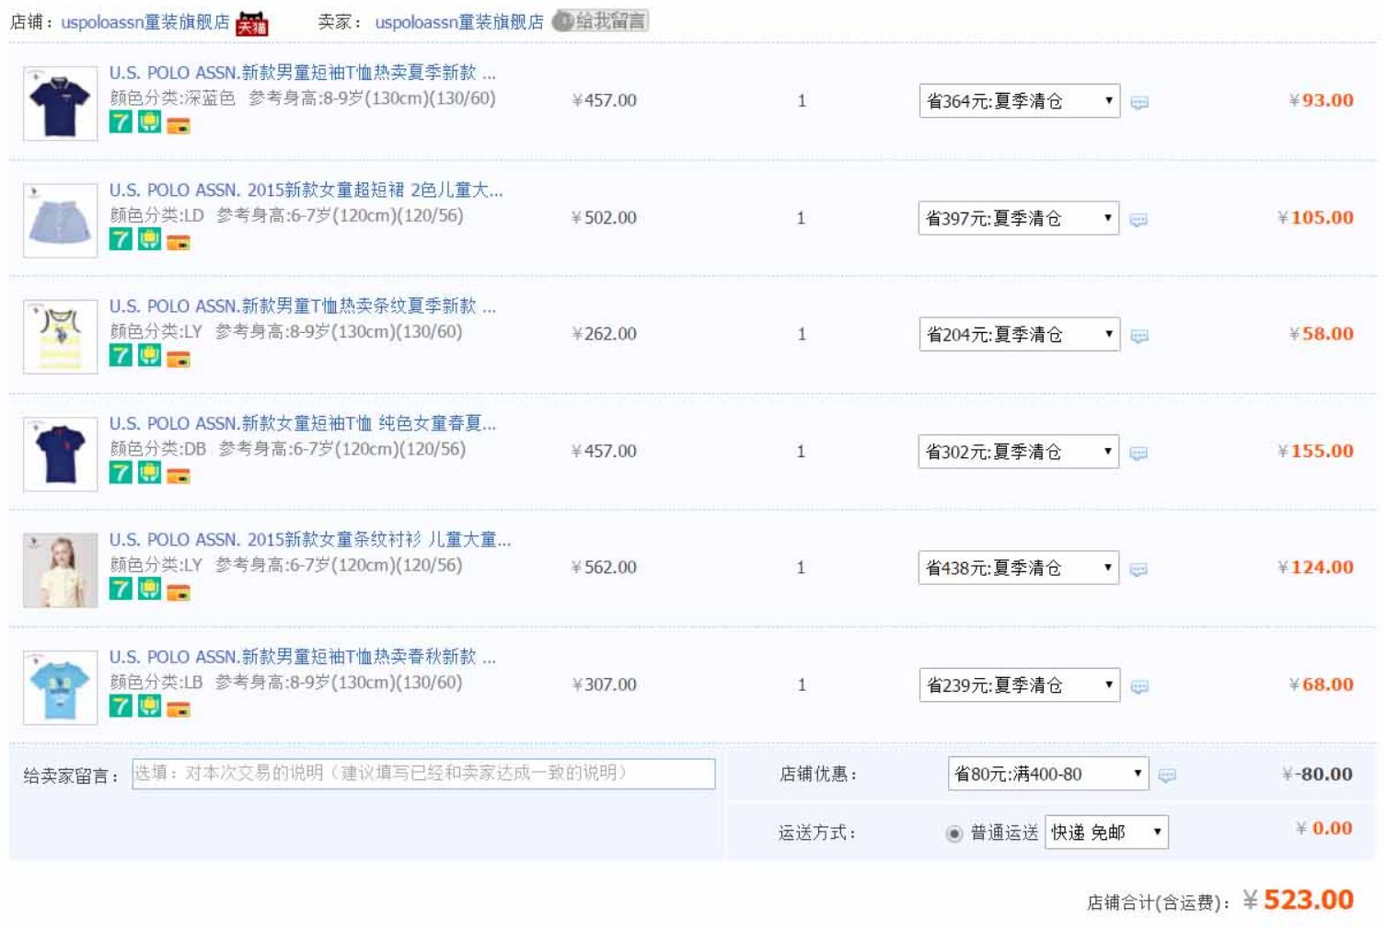The height and width of the screenshot is (931, 1387).
Task: Open the comment bubble icon beside 省302元
Action: point(1138,453)
